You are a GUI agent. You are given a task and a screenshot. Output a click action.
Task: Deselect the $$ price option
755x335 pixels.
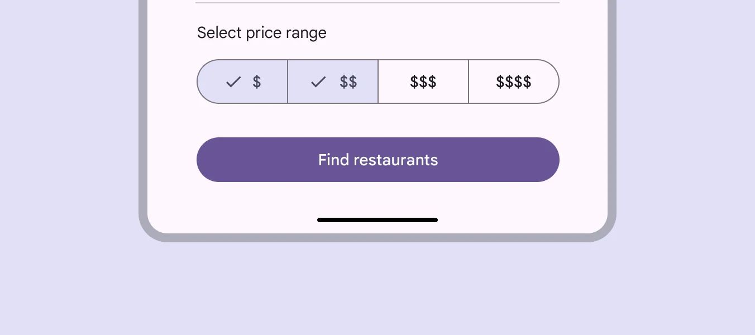point(333,82)
